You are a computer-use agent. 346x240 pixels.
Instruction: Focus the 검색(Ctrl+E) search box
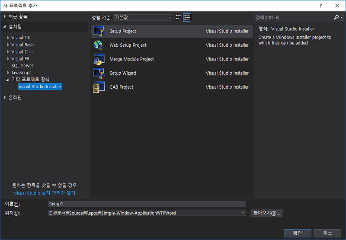pyautogui.click(x=294, y=17)
